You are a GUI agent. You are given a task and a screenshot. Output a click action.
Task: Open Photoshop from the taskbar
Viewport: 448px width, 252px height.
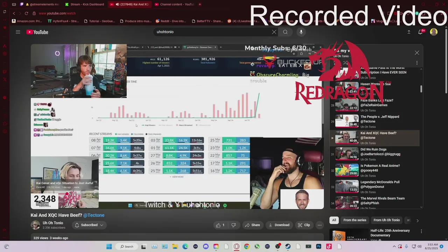click(x=318, y=246)
